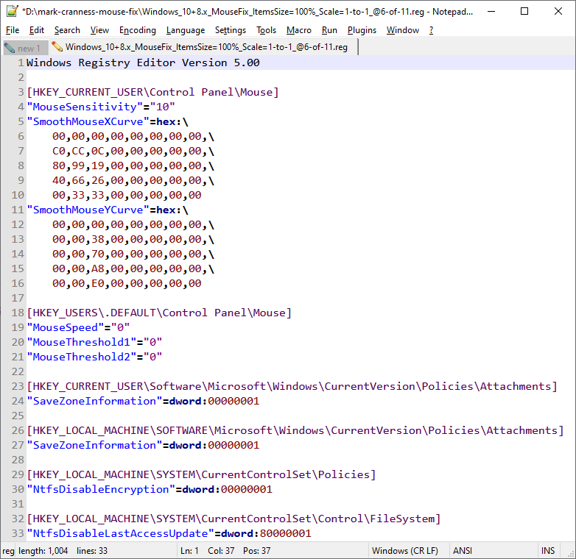The width and height of the screenshot is (576, 559).
Task: Open the File menu
Action: pyautogui.click(x=13, y=30)
